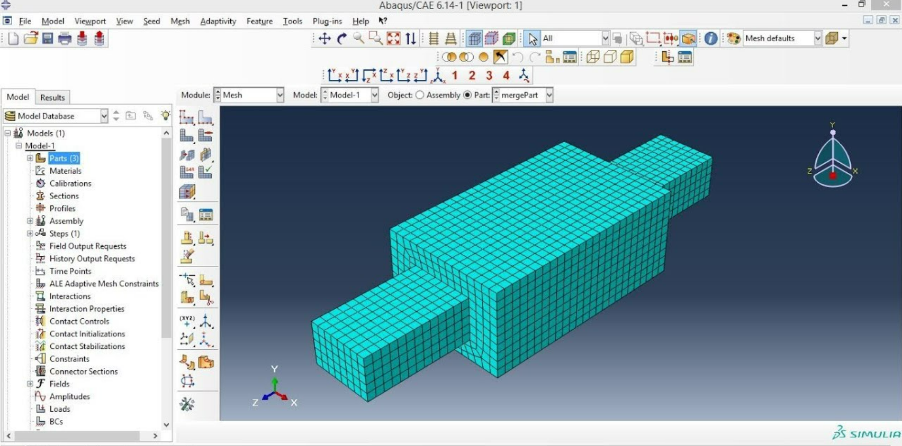Expand the Parts (3) tree node
This screenshot has height=446, width=902.
(30, 158)
